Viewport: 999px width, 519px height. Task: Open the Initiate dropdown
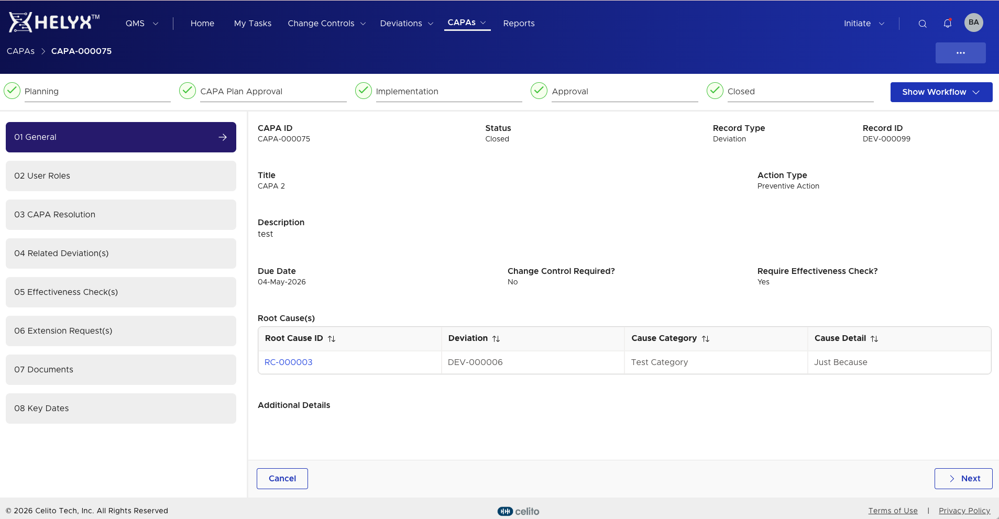click(864, 24)
